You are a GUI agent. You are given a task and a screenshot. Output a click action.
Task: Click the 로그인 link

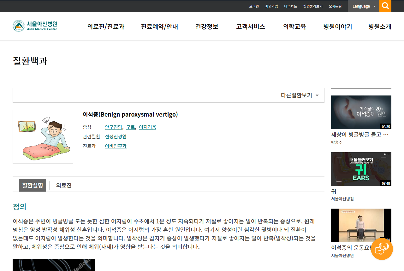tap(254, 6)
